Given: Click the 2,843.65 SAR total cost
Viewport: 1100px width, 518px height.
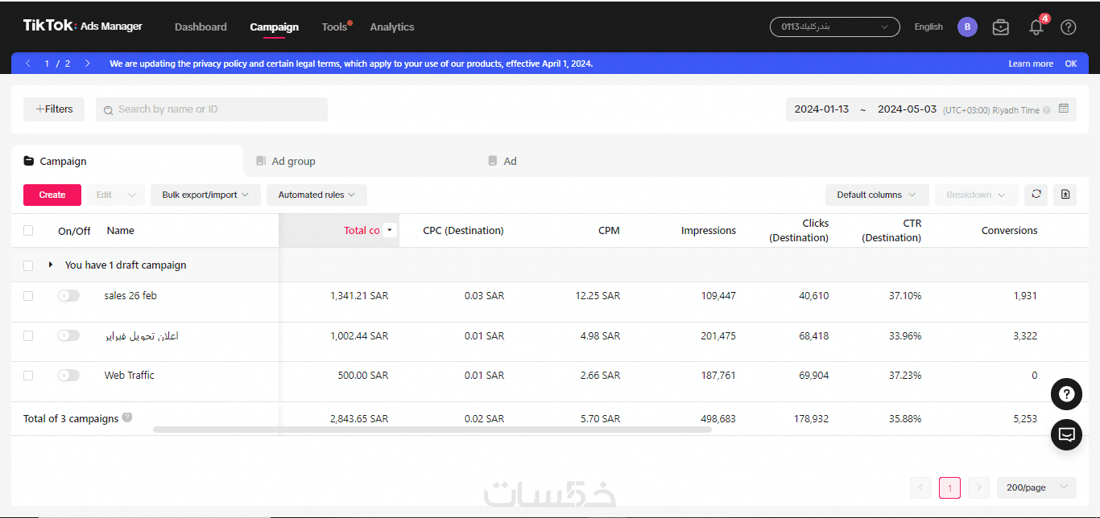Looking at the screenshot, I should point(359,418).
